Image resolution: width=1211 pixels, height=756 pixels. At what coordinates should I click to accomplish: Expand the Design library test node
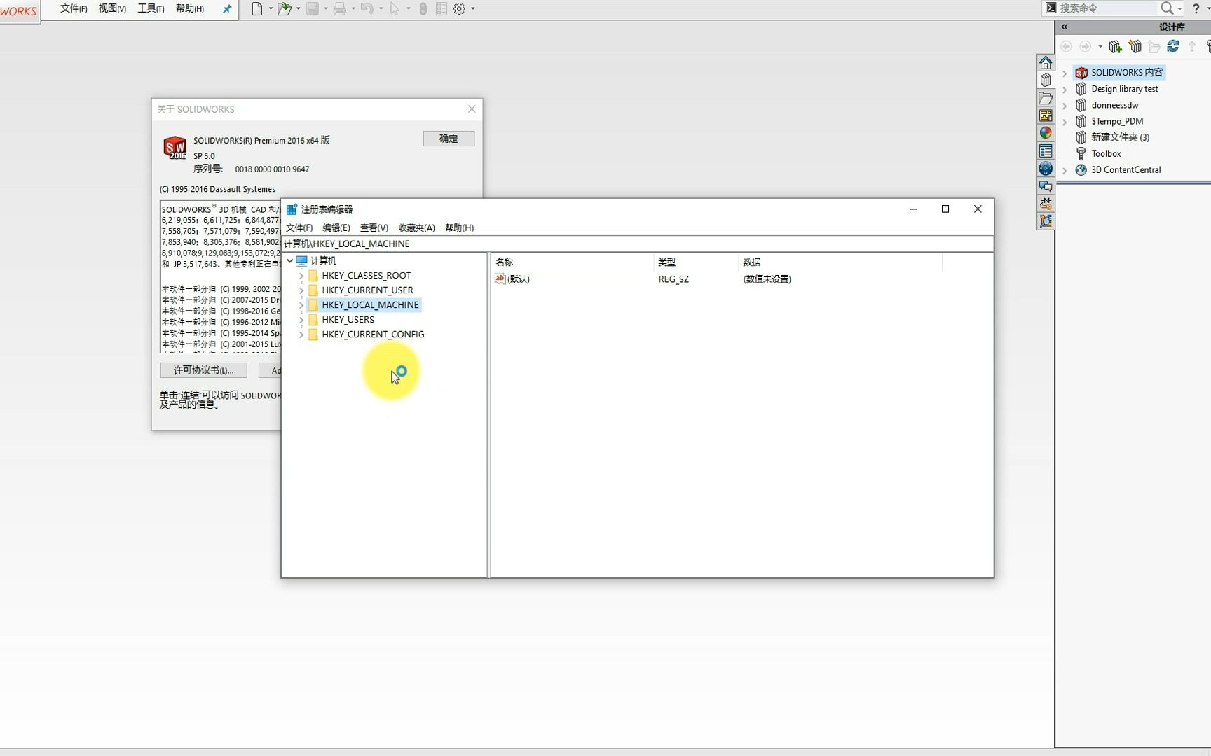(1065, 90)
